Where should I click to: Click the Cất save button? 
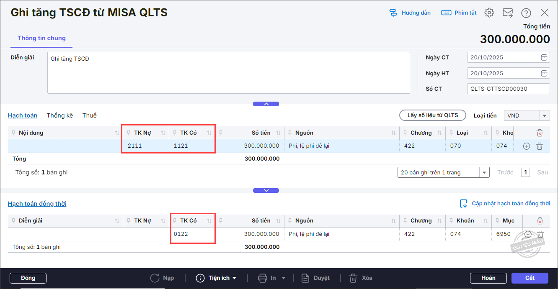click(530, 278)
